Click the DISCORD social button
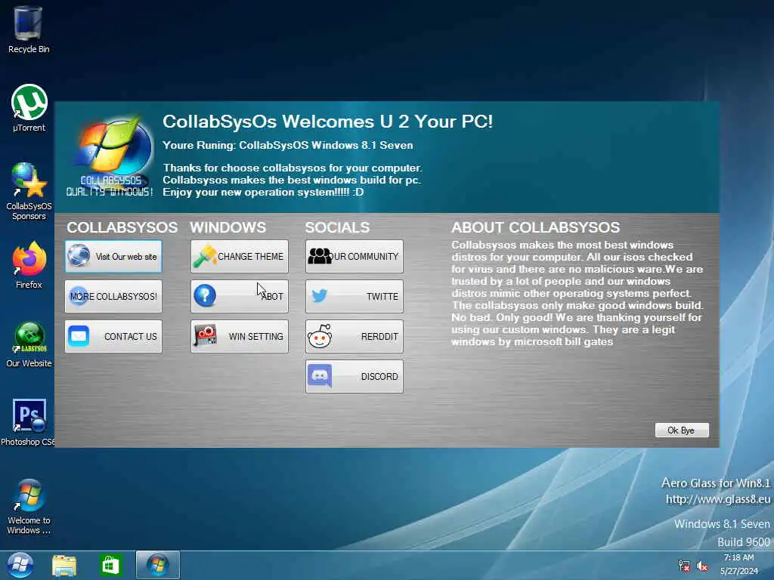 [354, 376]
